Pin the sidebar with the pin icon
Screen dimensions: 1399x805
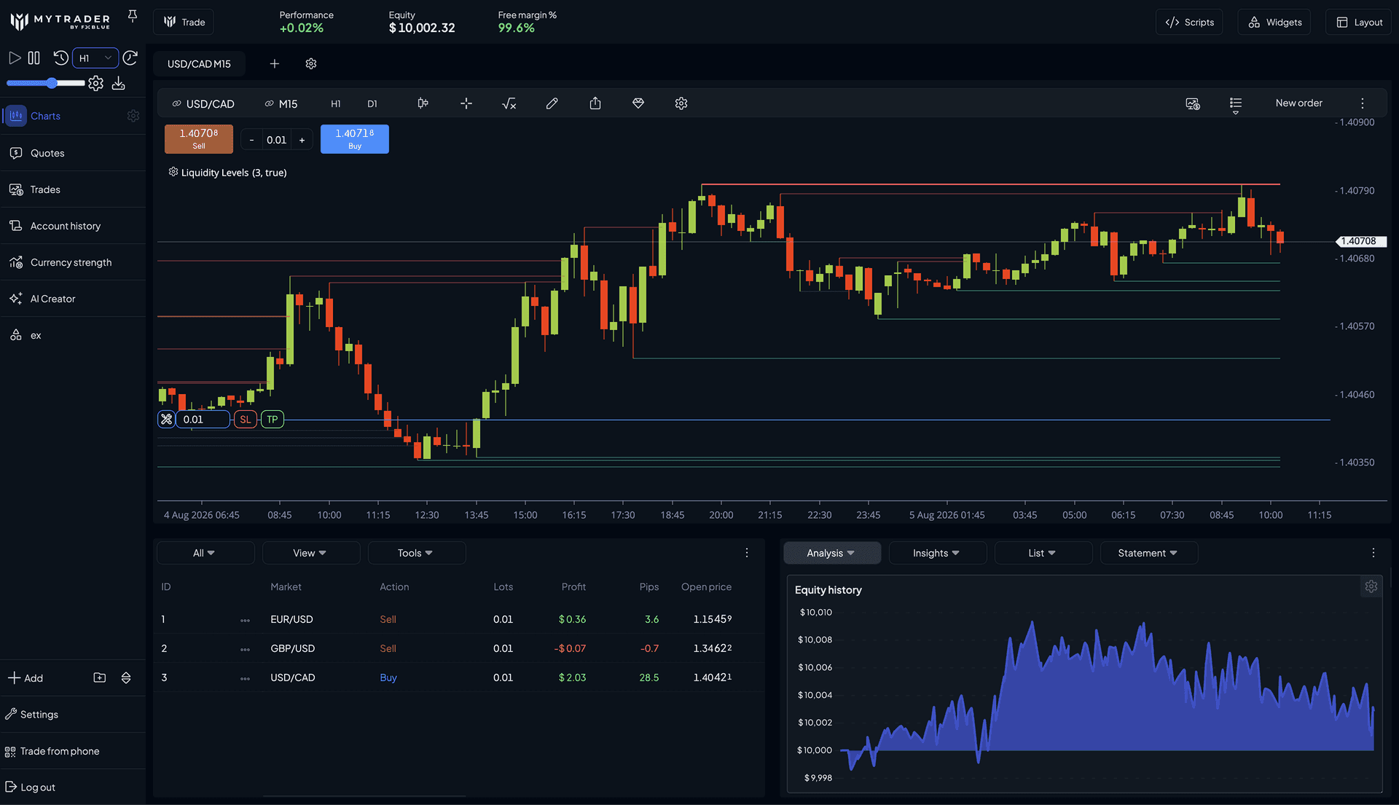(x=133, y=16)
